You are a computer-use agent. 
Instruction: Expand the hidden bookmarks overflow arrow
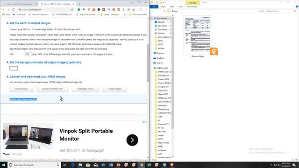point(125,14)
